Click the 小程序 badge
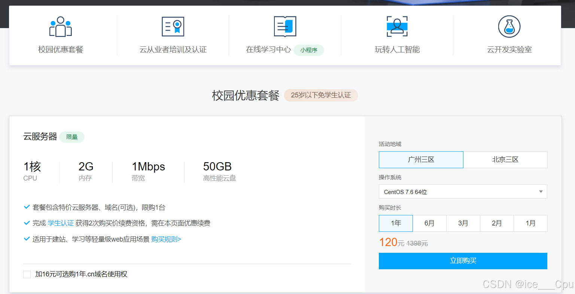This screenshot has width=575, height=294. (309, 50)
